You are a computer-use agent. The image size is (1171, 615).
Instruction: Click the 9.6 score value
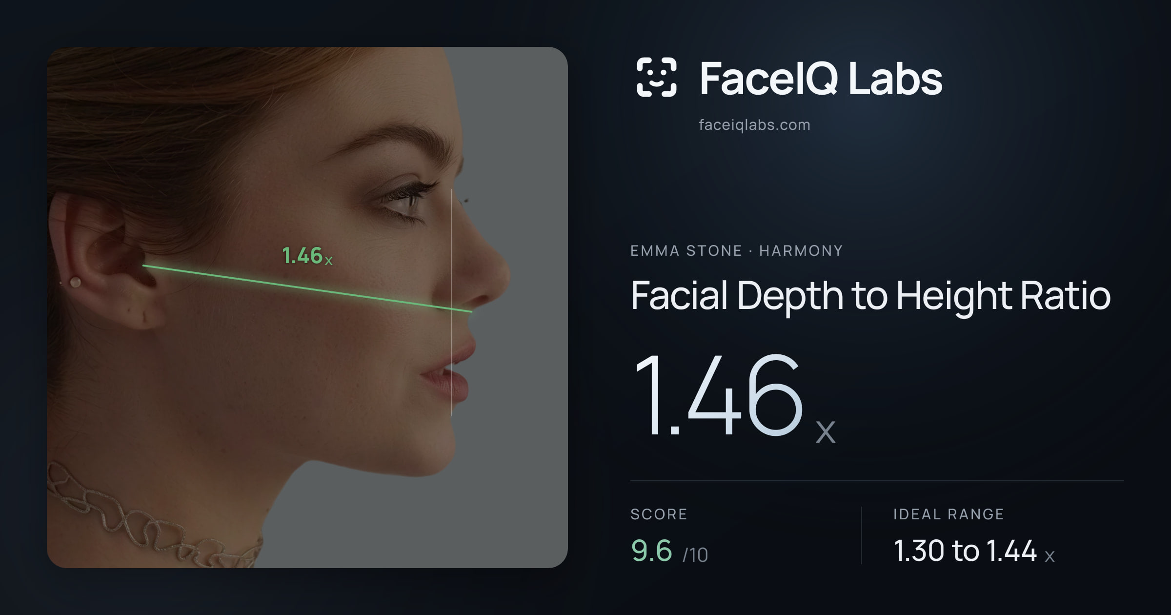tap(651, 551)
